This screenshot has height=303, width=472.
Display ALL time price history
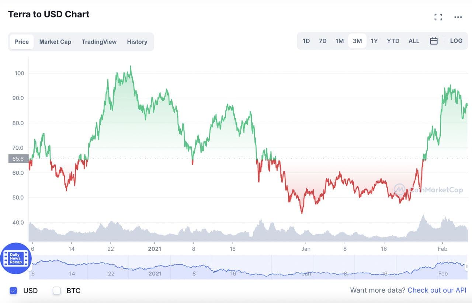click(414, 41)
